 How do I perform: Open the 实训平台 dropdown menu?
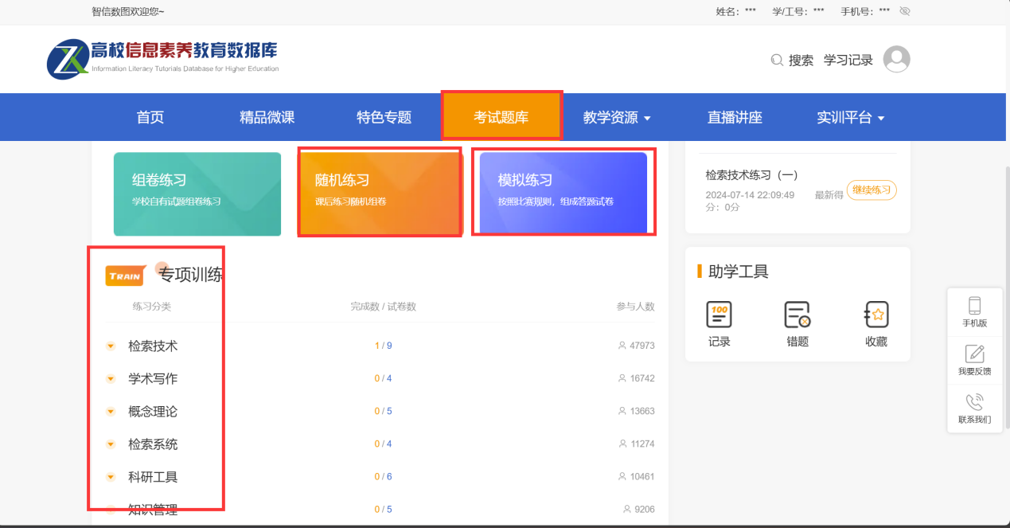coord(850,118)
